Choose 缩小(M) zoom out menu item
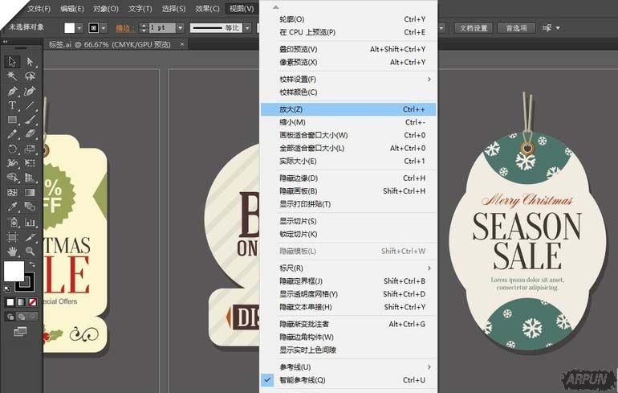618x393 pixels. pyautogui.click(x=348, y=122)
